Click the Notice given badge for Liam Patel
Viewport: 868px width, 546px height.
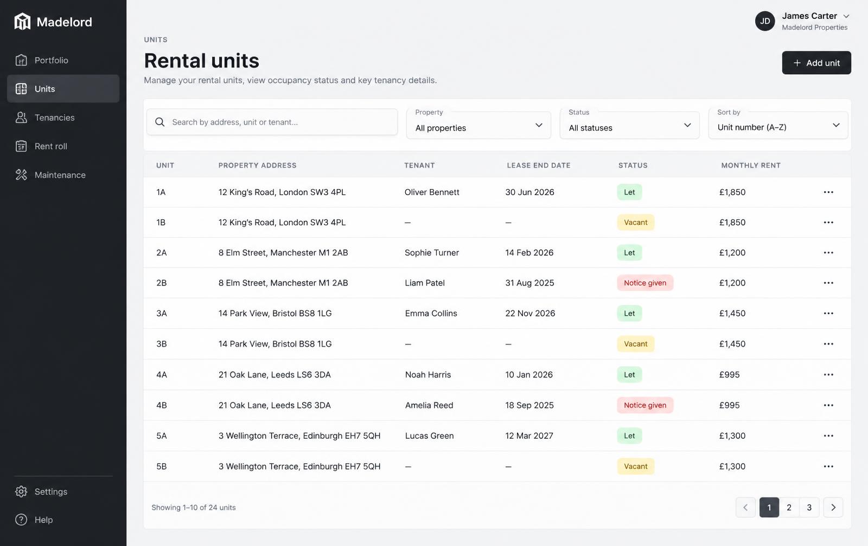pos(645,283)
